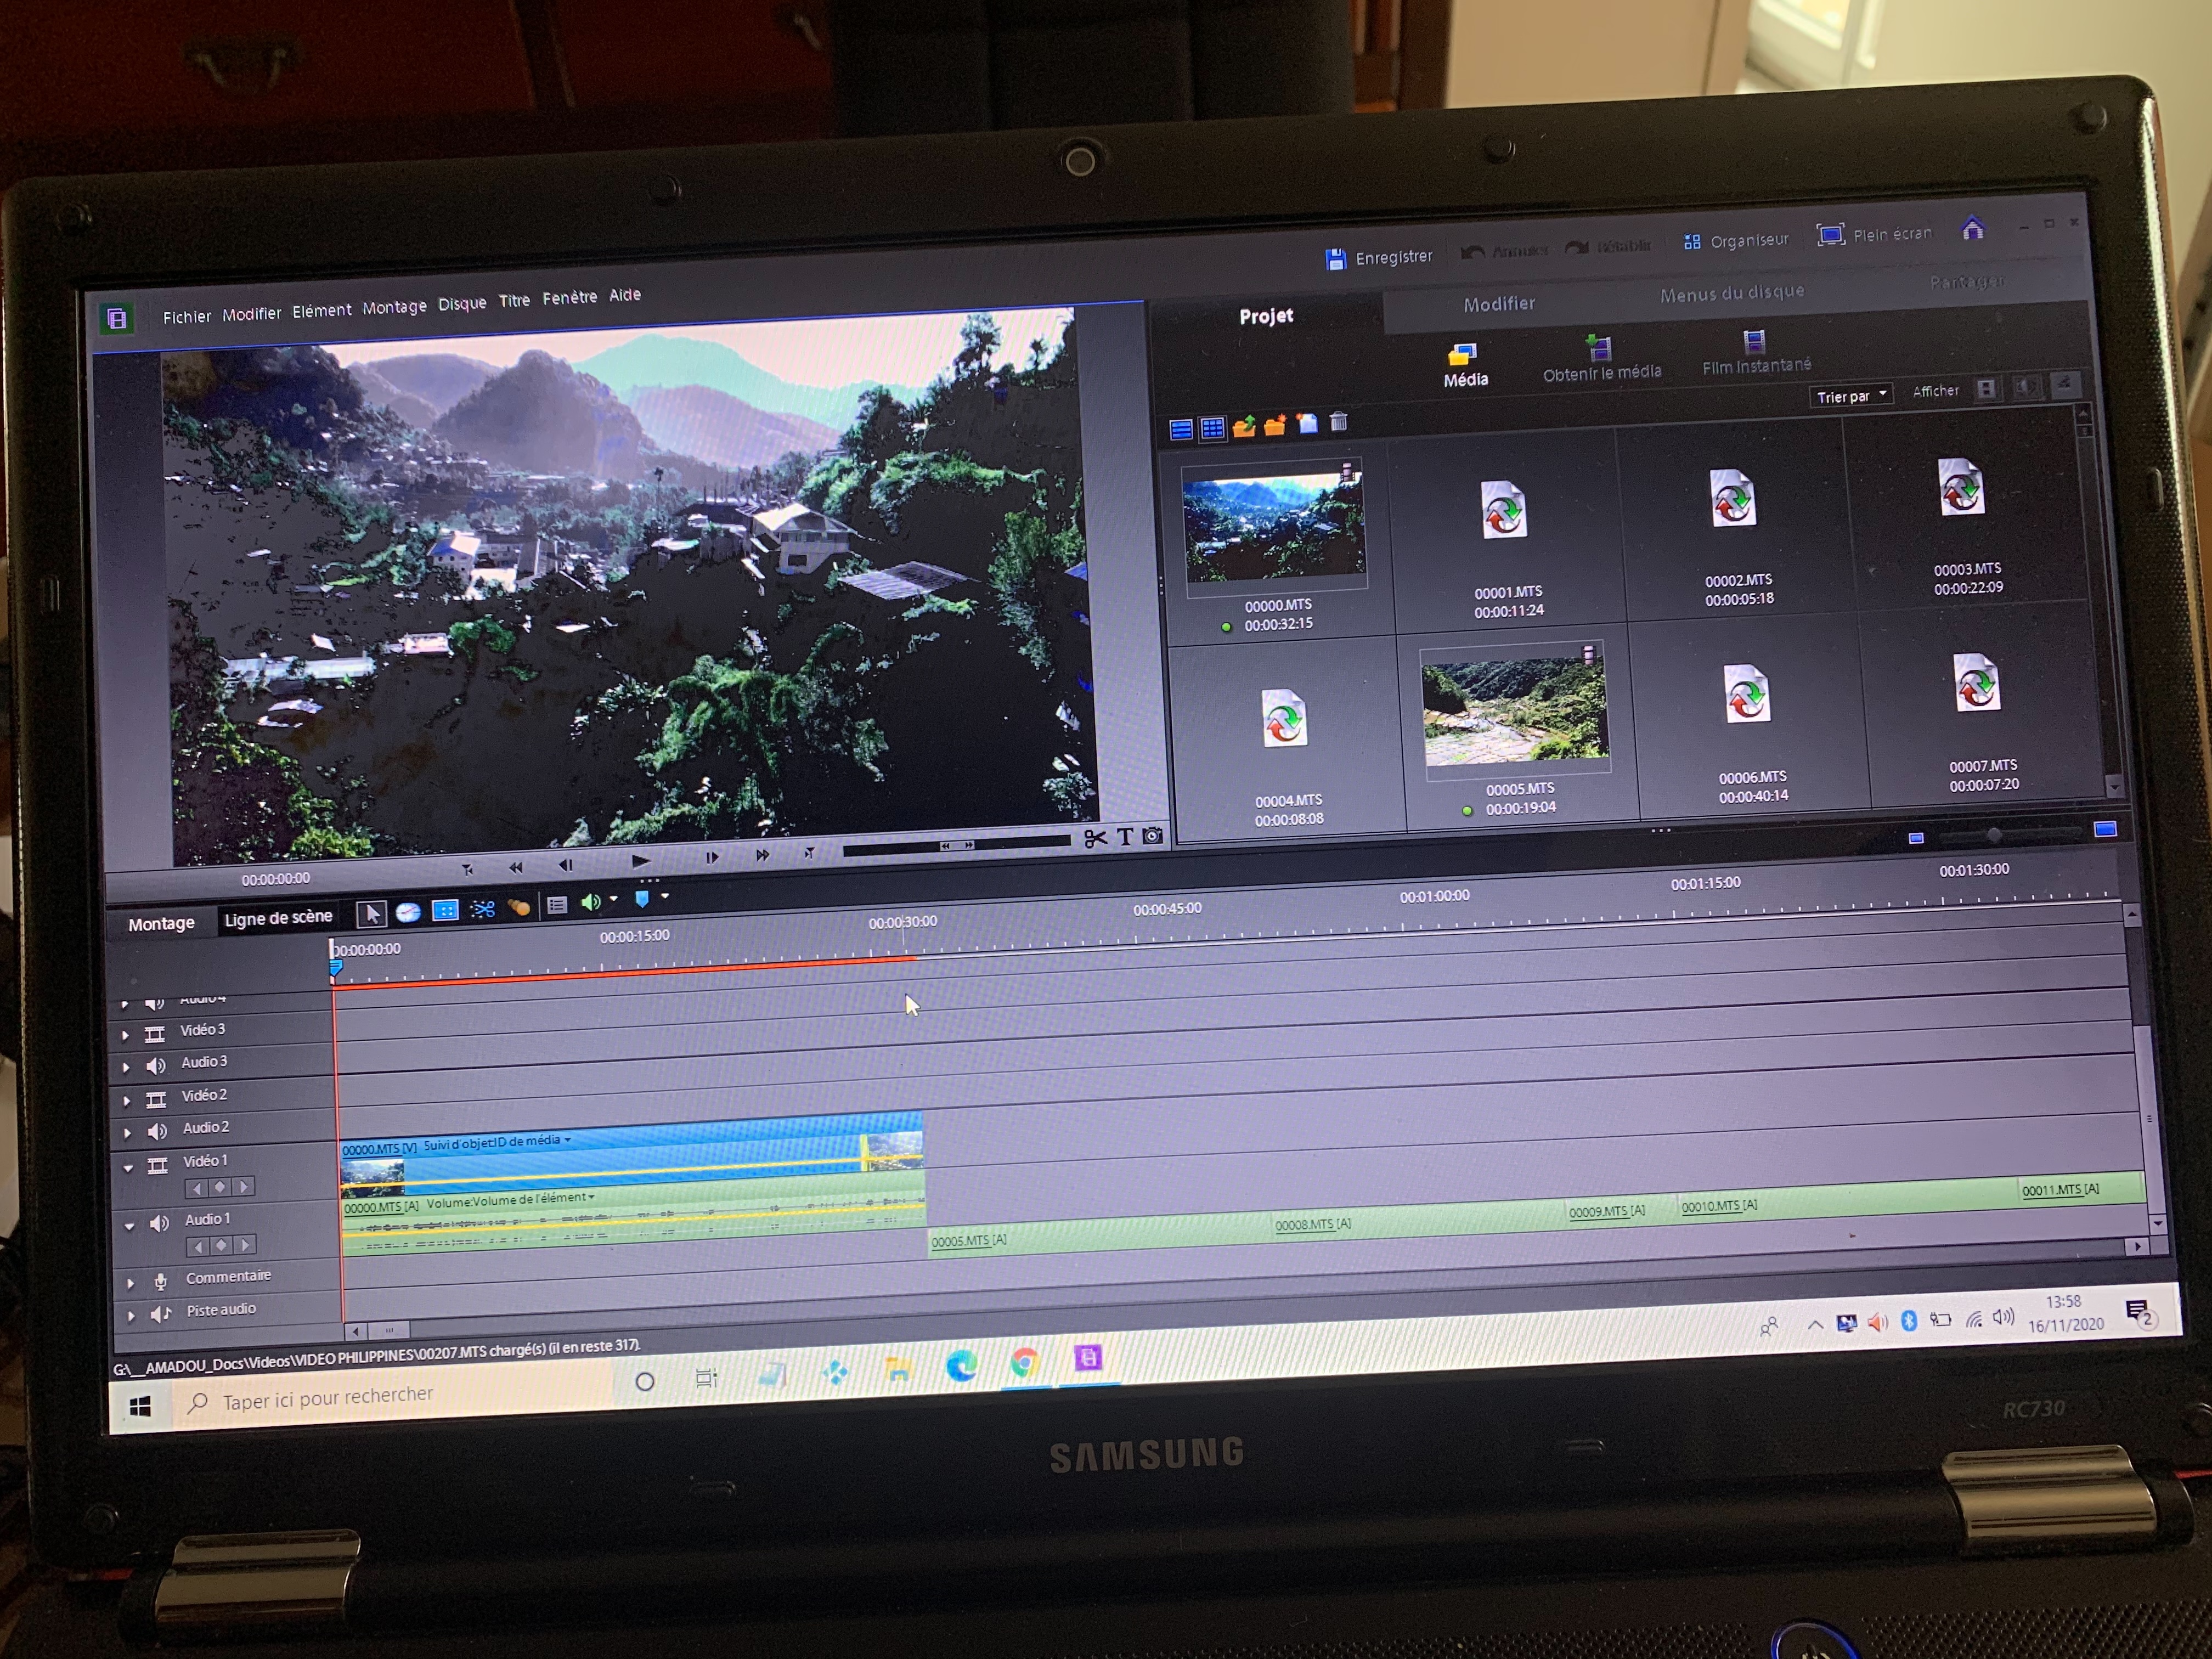The width and height of the screenshot is (2212, 1659).
Task: Click the Organiseur button
Action: click(1736, 241)
